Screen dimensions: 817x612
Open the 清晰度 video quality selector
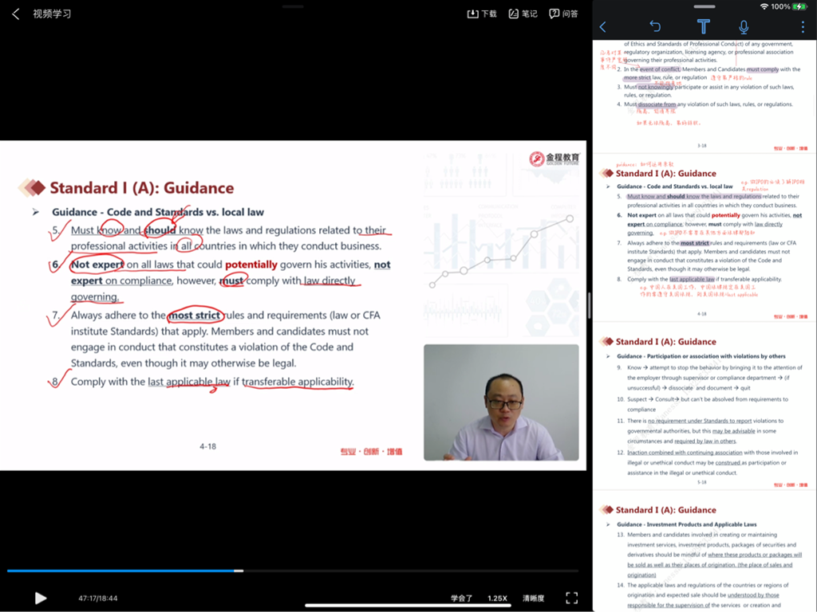coord(533,598)
